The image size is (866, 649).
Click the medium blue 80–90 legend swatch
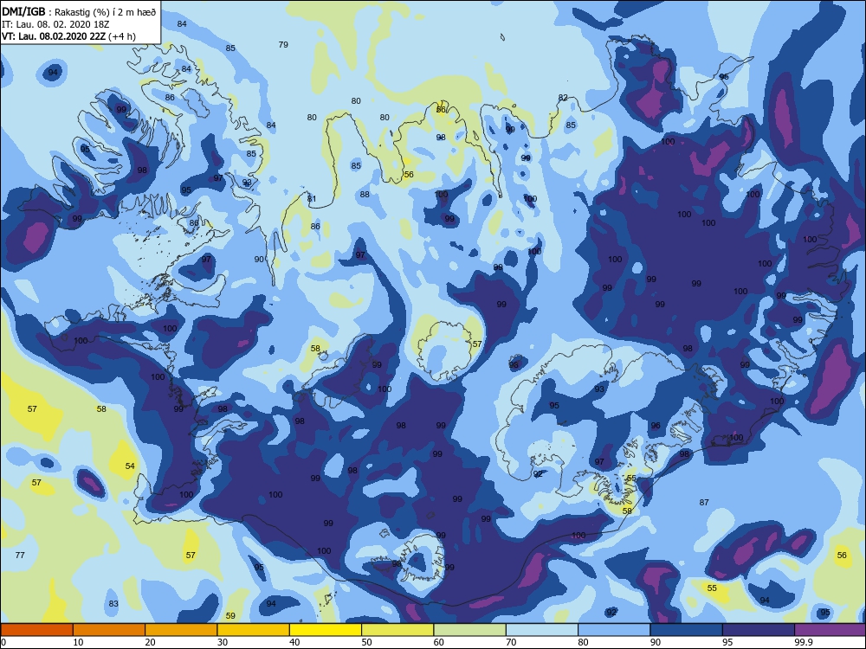pyautogui.click(x=614, y=630)
